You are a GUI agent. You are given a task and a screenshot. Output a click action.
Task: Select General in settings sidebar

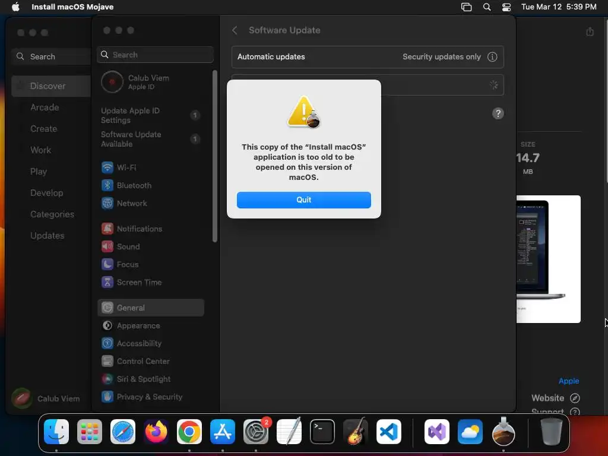point(151,308)
